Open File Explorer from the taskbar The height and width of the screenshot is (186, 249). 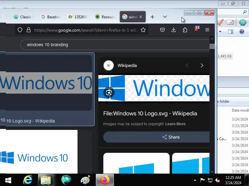tap(46, 180)
